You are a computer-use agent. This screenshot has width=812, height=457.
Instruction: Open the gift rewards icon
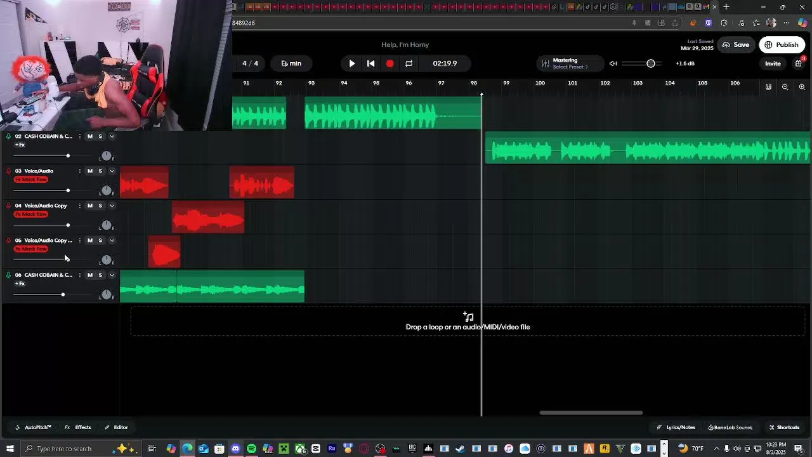coord(799,63)
